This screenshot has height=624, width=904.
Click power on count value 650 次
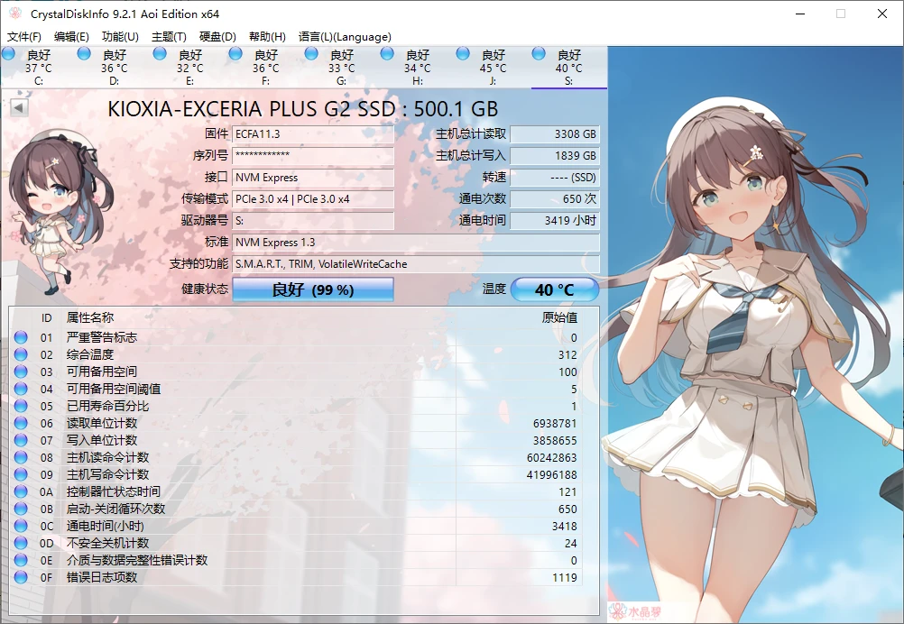tap(555, 198)
